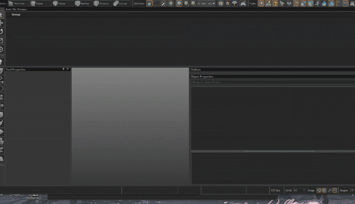Toggle the View cube marked T
The height and width of the screenshot is (204, 355).
pos(275,4)
